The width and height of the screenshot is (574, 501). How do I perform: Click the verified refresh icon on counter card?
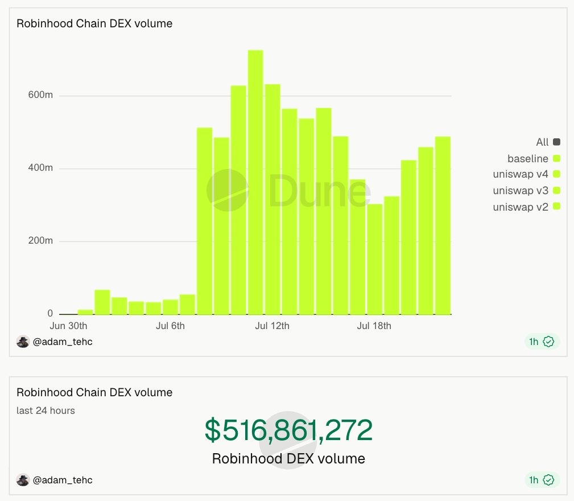548,480
